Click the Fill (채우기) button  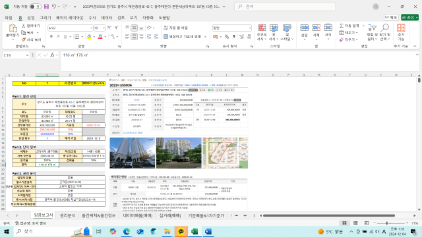click(349, 32)
